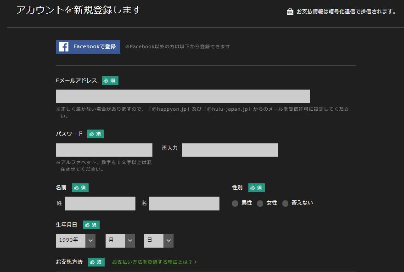Click the 姓 last name field
The width and height of the screenshot is (404, 272).
pos(100,204)
